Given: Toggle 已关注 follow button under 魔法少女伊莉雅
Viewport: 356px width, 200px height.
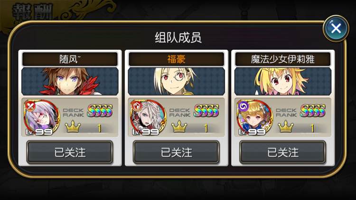Looking at the screenshot, I should coord(283,152).
